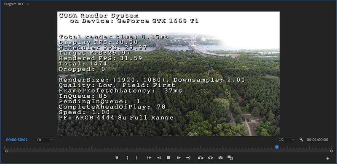Screen dimensions: 337x164
Task: Stop playback with the stop button
Action: [x=169, y=158]
